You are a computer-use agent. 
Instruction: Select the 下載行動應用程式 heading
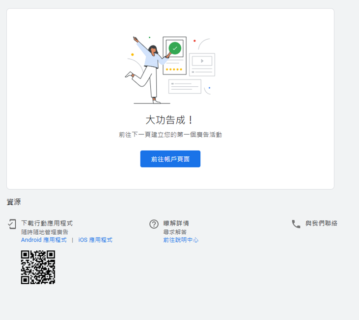click(47, 223)
